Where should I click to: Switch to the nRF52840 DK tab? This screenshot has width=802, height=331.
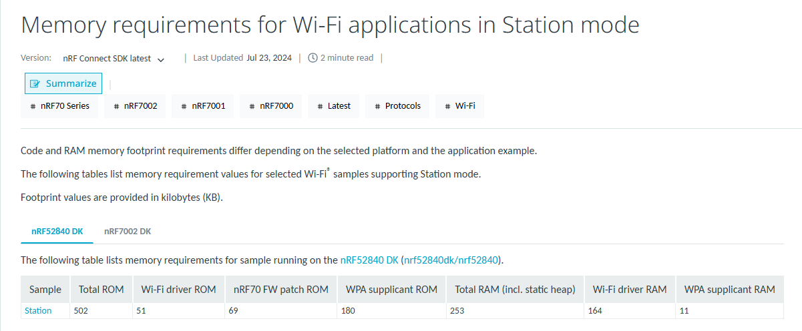coord(57,232)
